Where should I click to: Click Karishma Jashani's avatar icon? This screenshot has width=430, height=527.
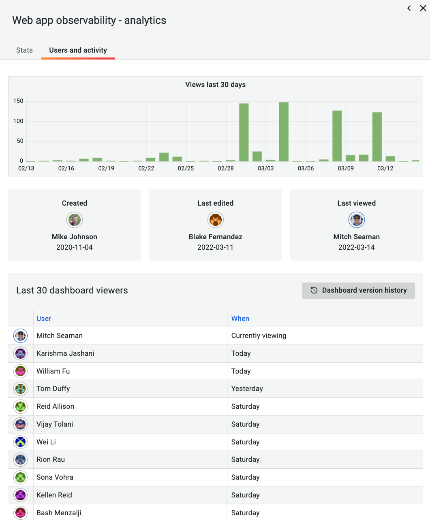coord(21,353)
